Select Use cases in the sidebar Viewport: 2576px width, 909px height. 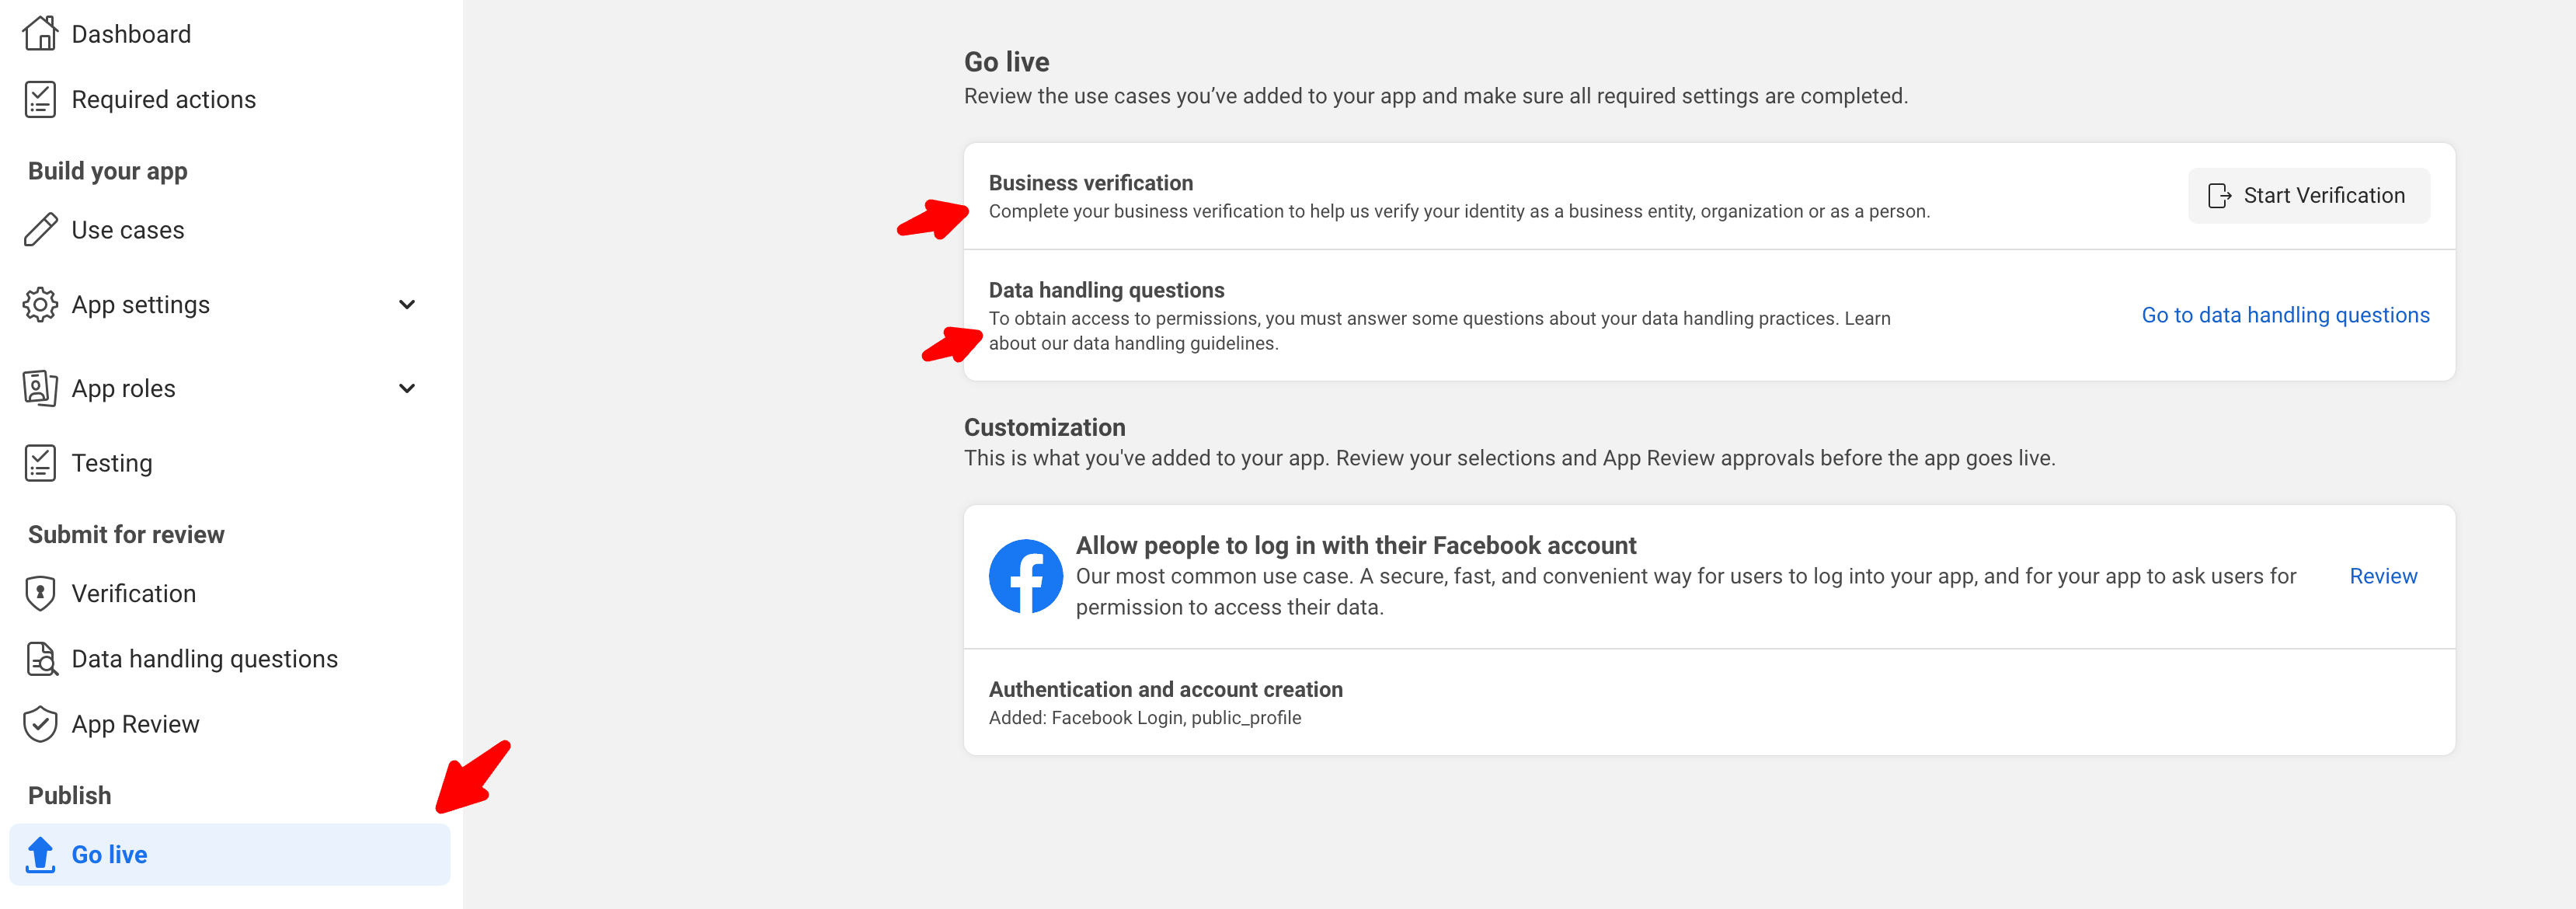128,230
